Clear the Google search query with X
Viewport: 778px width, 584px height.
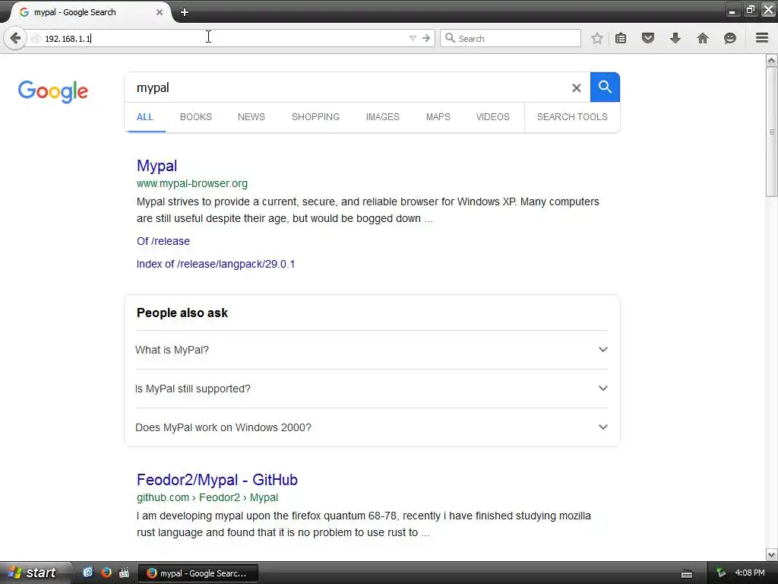point(577,88)
